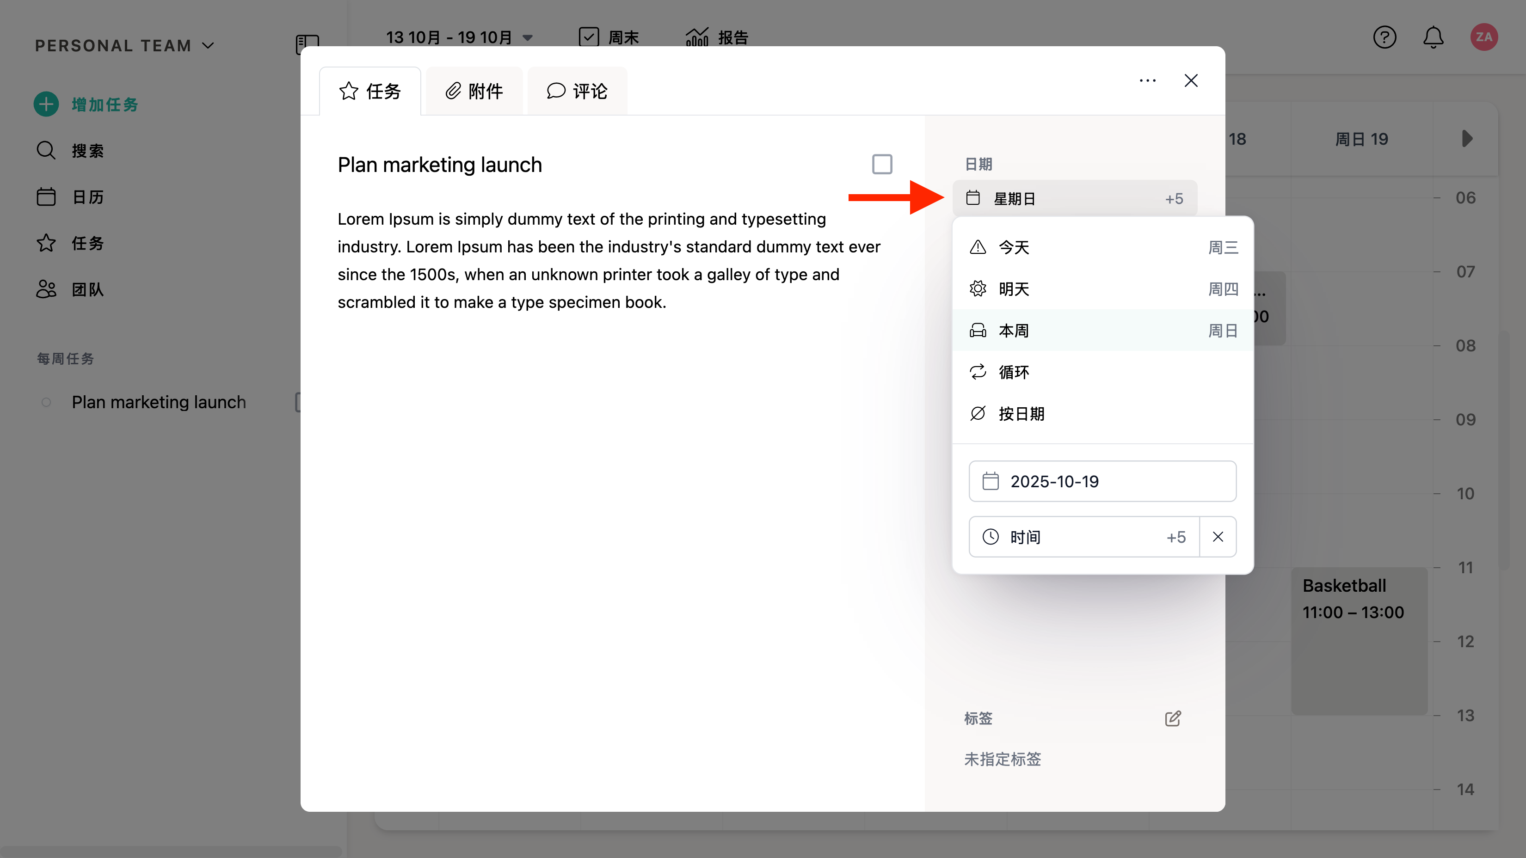The height and width of the screenshot is (858, 1526).
Task: Clear the time field with X icon
Action: coord(1218,536)
